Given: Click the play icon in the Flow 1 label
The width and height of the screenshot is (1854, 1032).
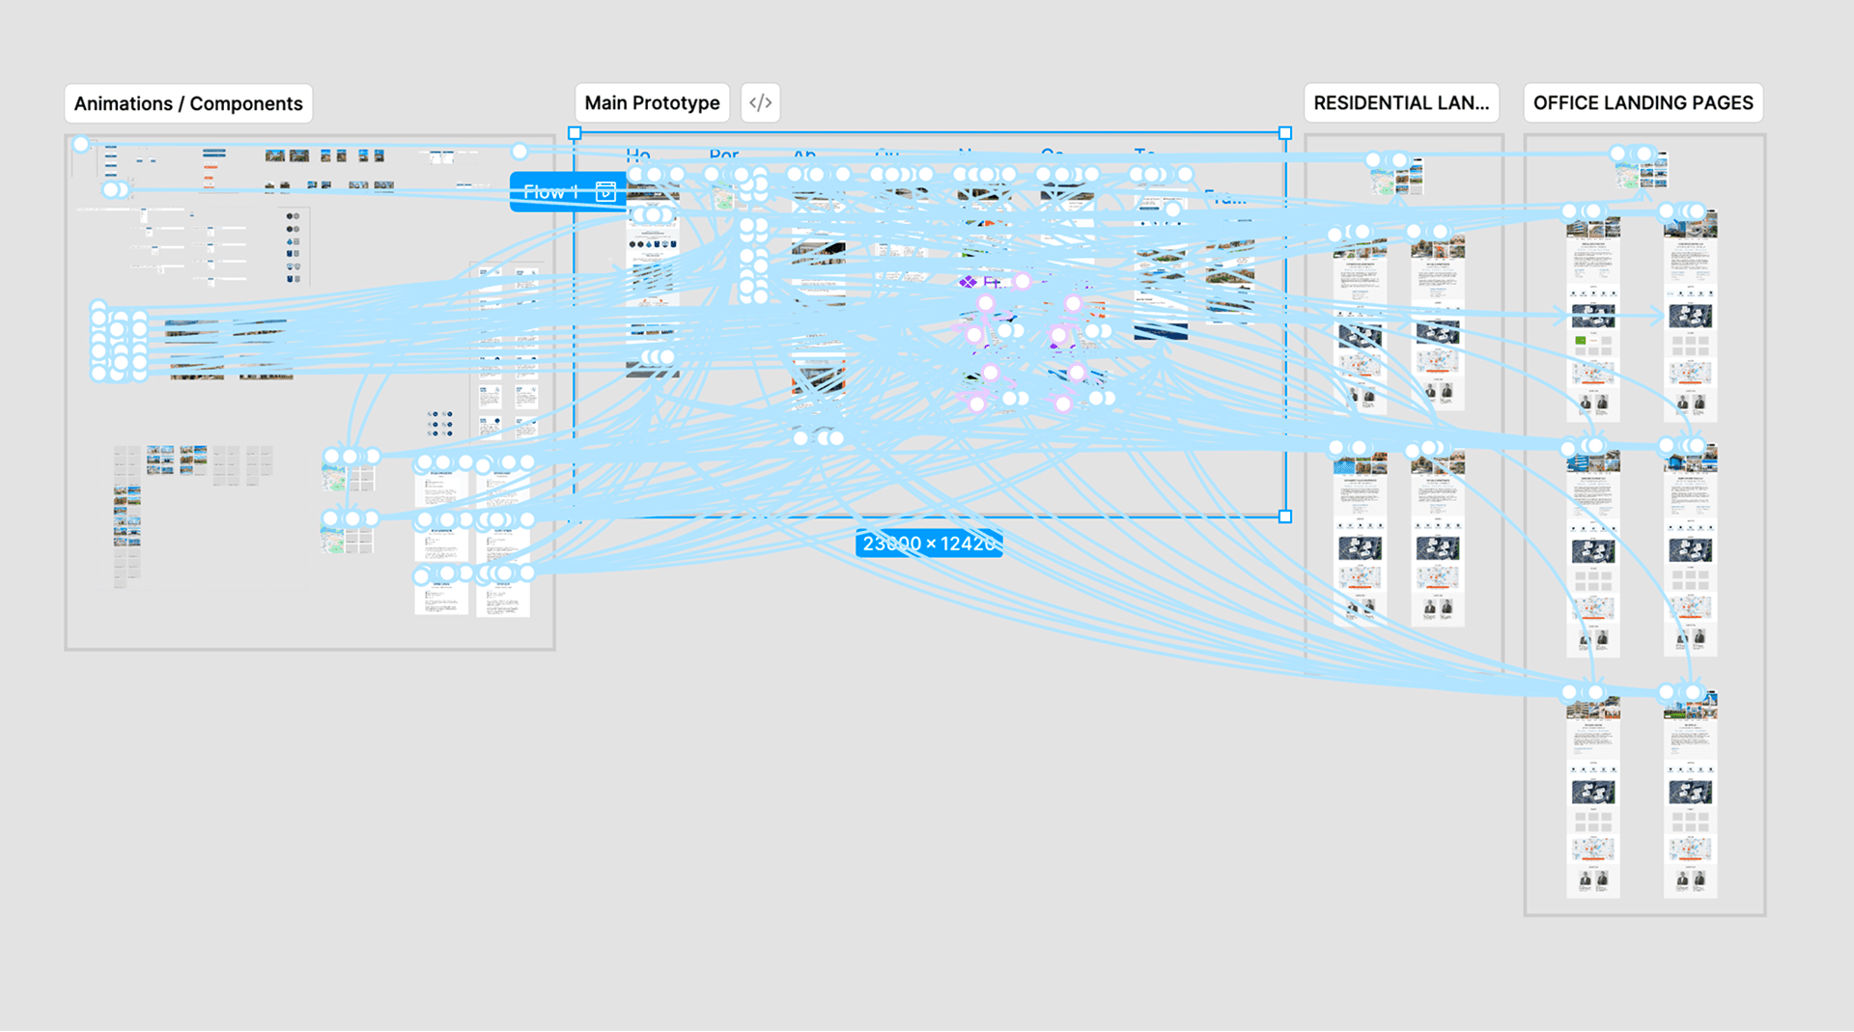Looking at the screenshot, I should [605, 191].
